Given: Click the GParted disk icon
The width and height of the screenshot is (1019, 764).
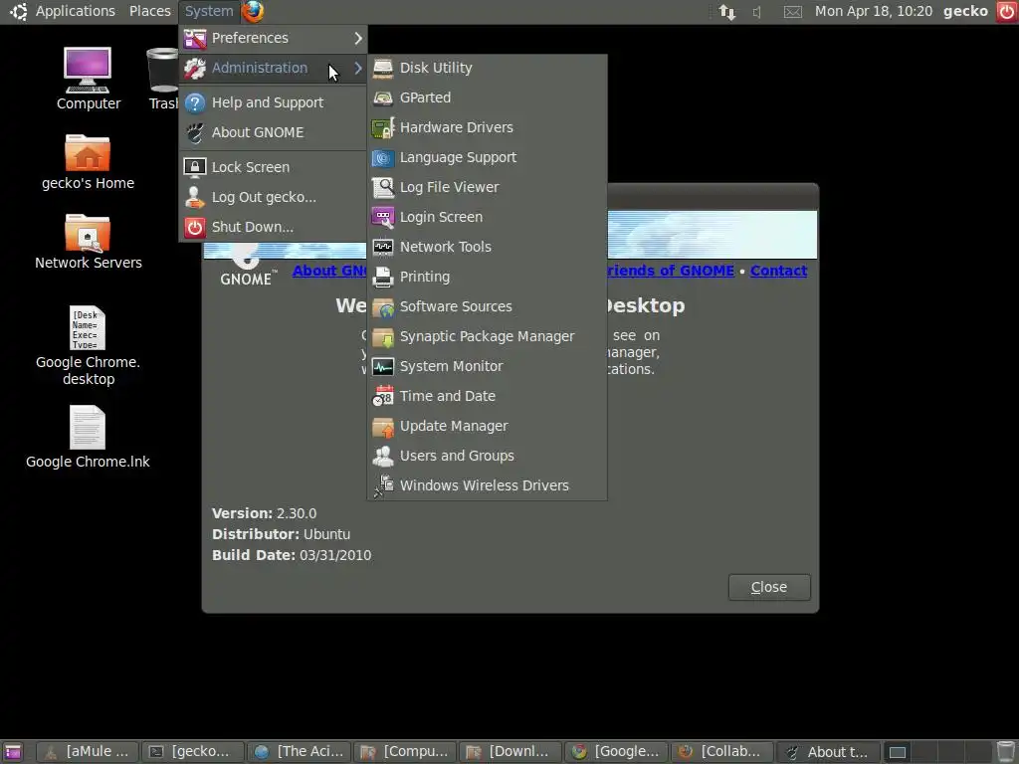Looking at the screenshot, I should coord(383,97).
